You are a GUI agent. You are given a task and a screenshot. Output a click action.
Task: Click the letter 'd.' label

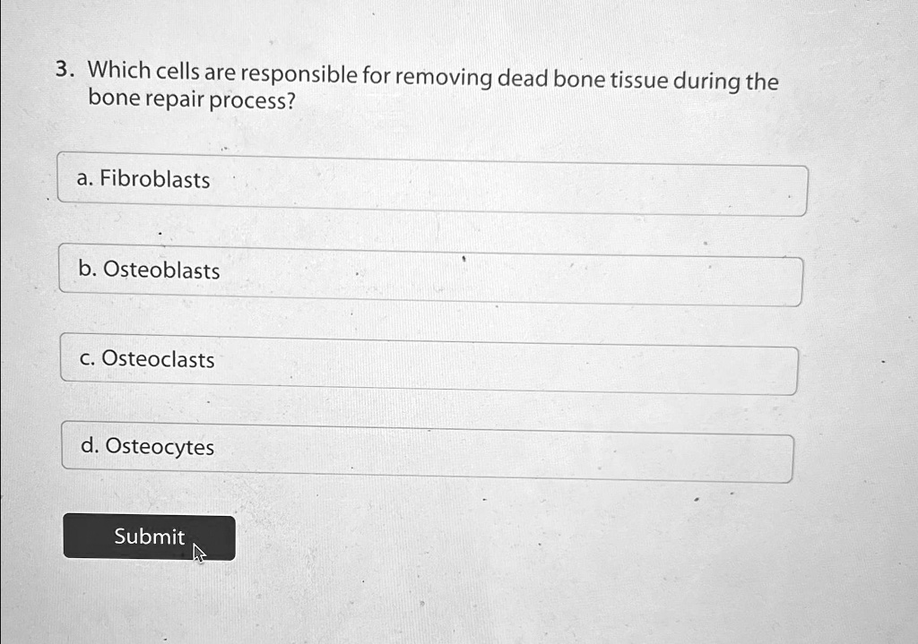pos(89,445)
